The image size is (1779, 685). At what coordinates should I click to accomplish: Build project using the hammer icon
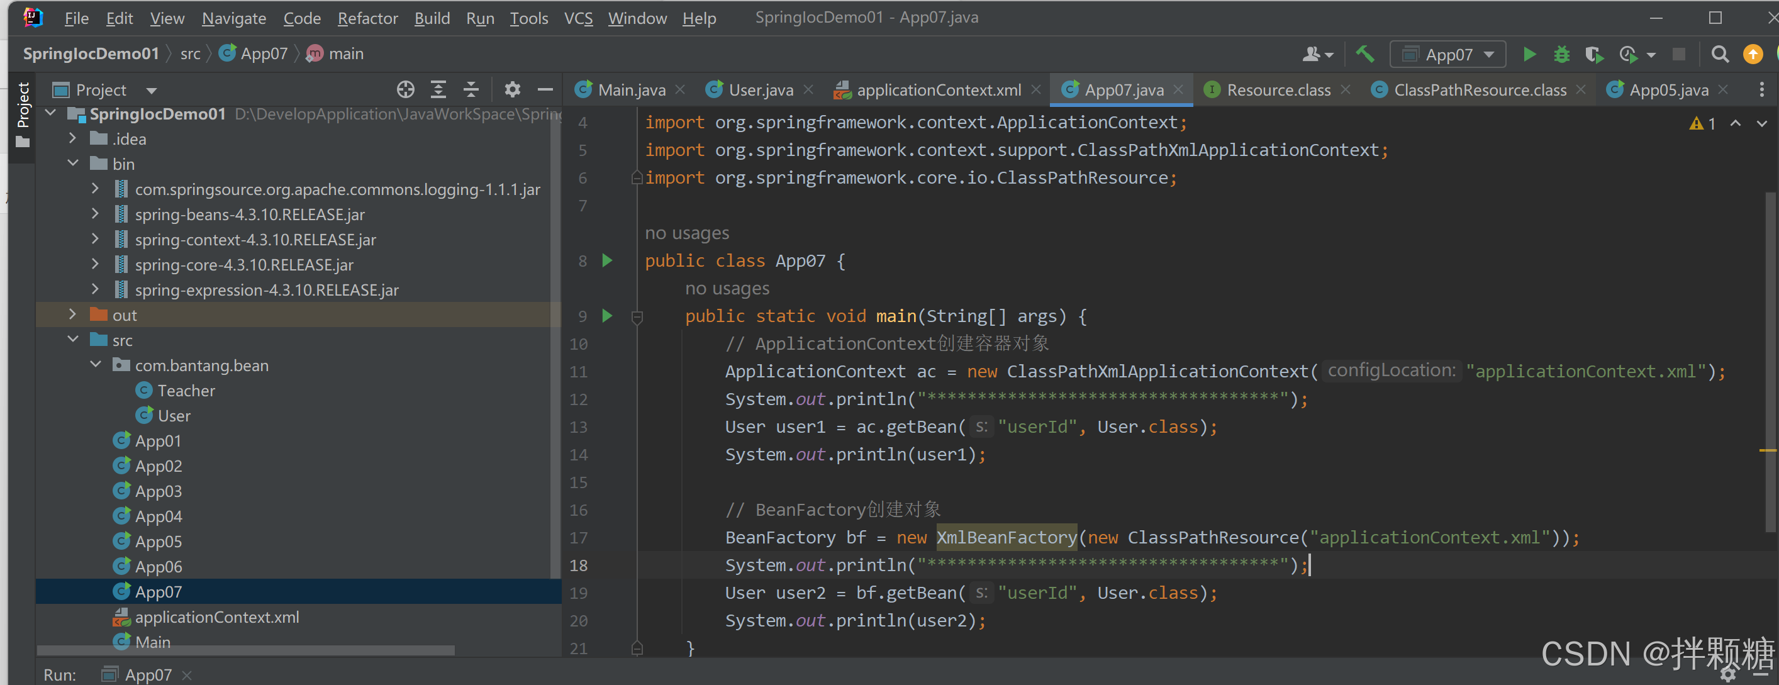tap(1364, 54)
